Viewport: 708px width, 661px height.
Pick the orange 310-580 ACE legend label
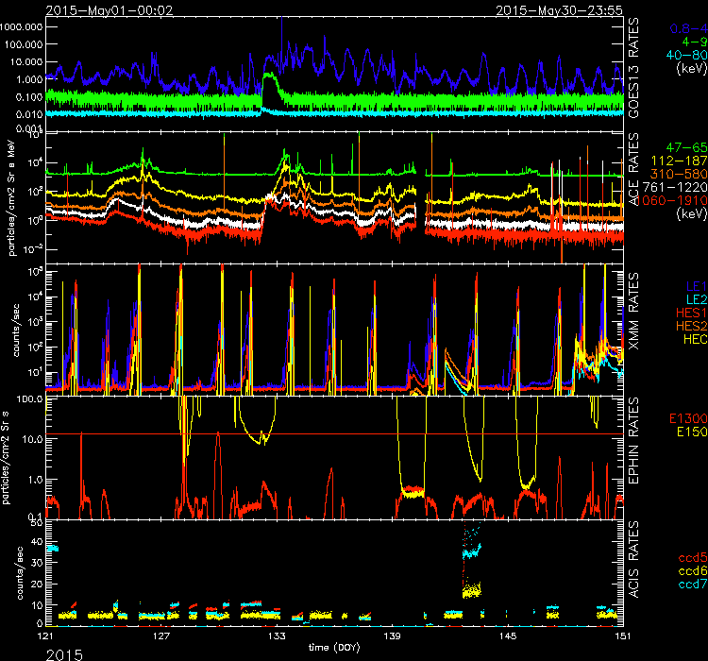676,175
